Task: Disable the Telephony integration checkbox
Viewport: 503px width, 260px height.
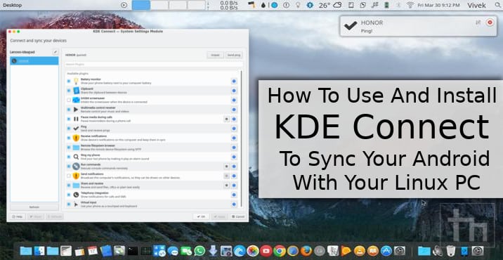Action: [69, 195]
